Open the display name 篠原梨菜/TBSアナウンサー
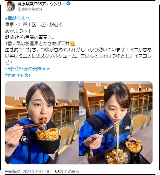Screen dimensions: 160x175 [x=41, y=4]
